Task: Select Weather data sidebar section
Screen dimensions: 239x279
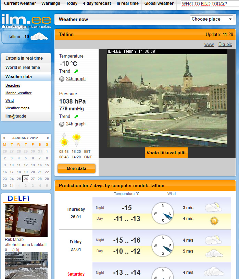Action: click(x=26, y=77)
